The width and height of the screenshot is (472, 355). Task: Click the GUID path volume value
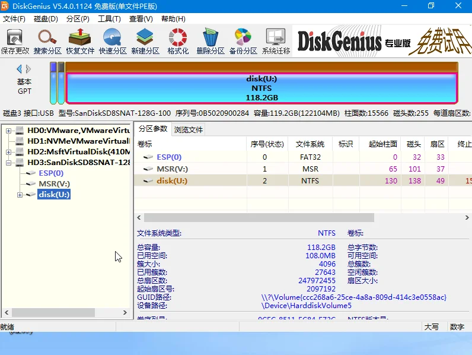[x=353, y=297]
